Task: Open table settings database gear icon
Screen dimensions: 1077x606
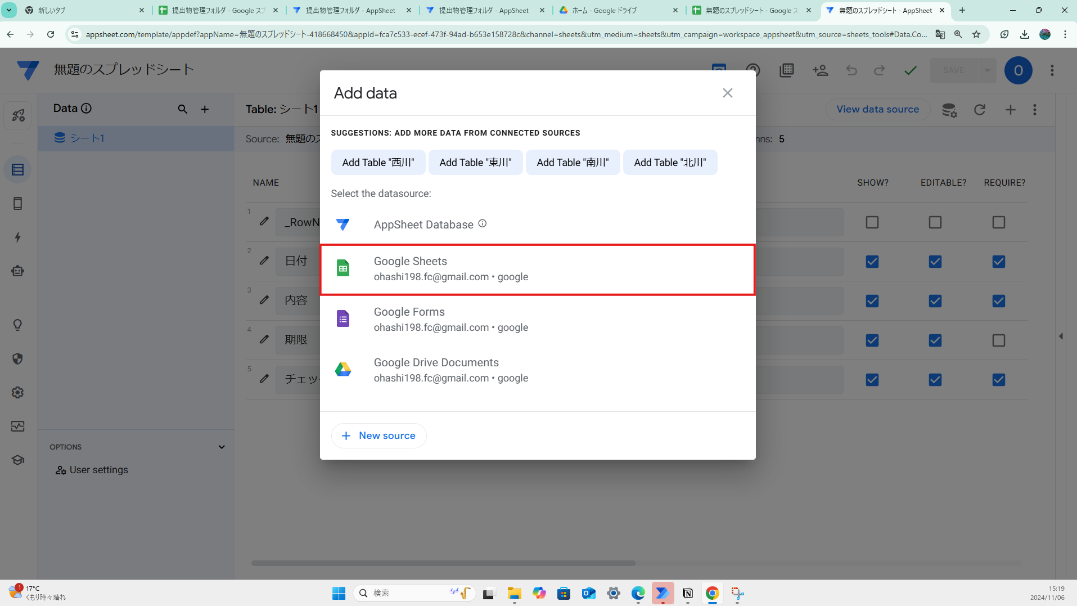Action: [949, 110]
